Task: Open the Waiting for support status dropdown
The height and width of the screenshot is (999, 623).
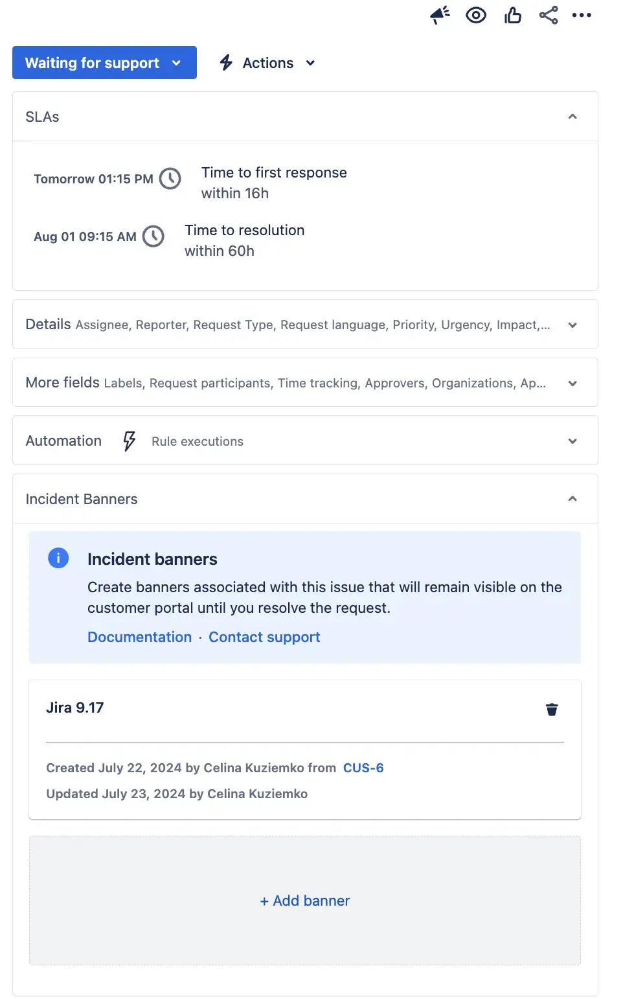Action: (x=104, y=63)
